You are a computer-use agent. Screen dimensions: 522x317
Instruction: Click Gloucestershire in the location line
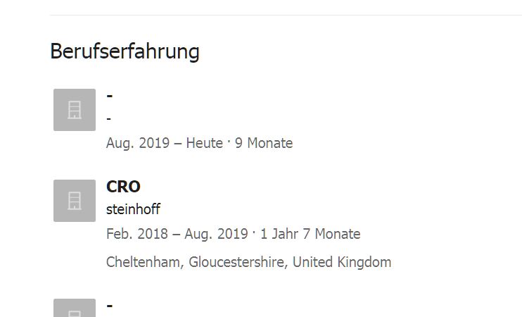point(237,262)
